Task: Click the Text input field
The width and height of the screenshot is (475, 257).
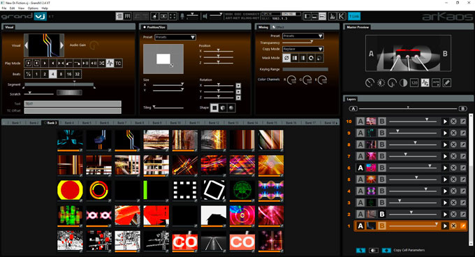Action: (73, 104)
